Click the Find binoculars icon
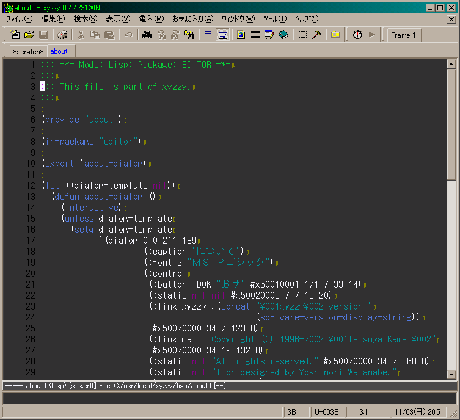 pos(147,35)
